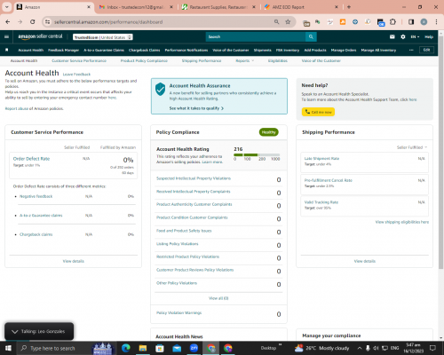Open Listing Policy Violations link
Image resolution: width=444 pixels, height=355 pixels.
tap(178, 244)
